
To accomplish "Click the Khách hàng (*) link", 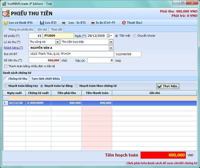I will [13, 48].
